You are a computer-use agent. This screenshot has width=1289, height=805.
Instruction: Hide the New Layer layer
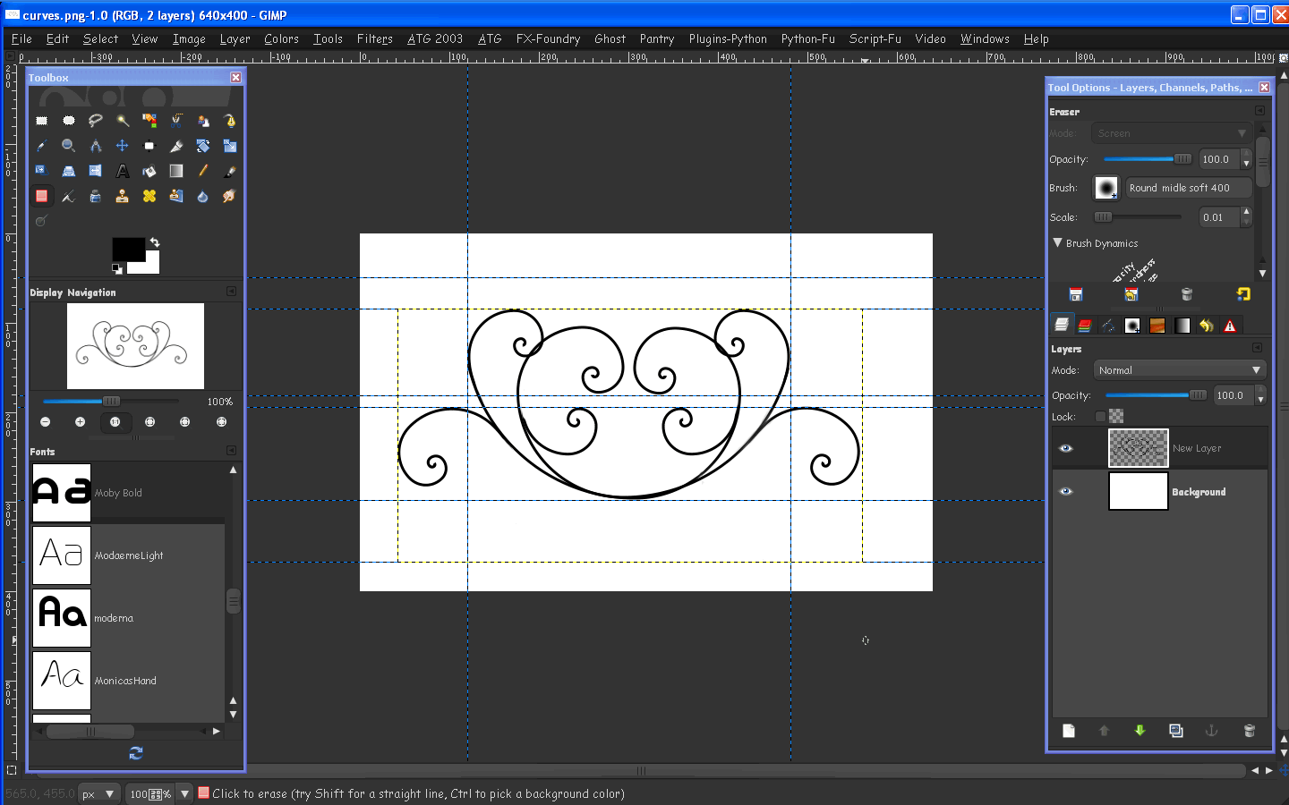coord(1065,448)
